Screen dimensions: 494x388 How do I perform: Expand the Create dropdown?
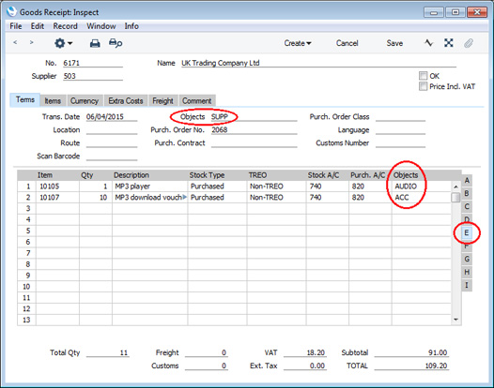(298, 43)
